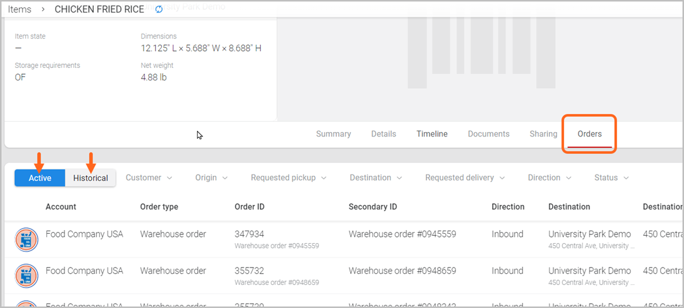Viewport: 684px width, 308px height.
Task: Sort by Order type column header
Action: click(159, 207)
